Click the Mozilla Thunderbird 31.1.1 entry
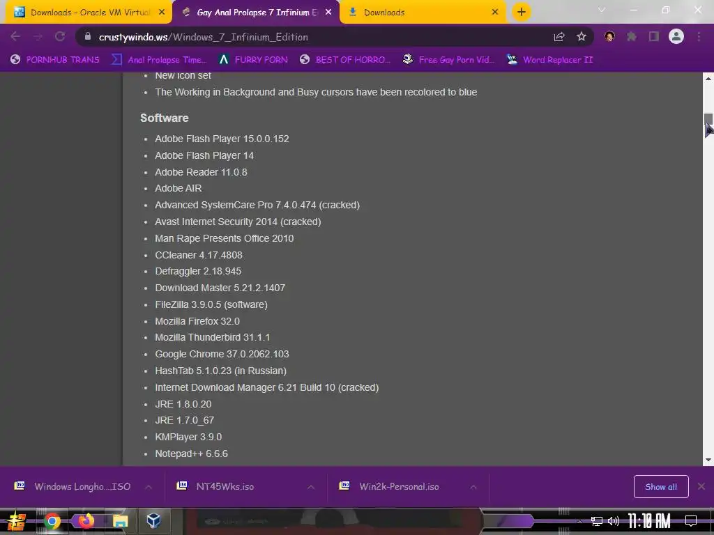 click(212, 337)
